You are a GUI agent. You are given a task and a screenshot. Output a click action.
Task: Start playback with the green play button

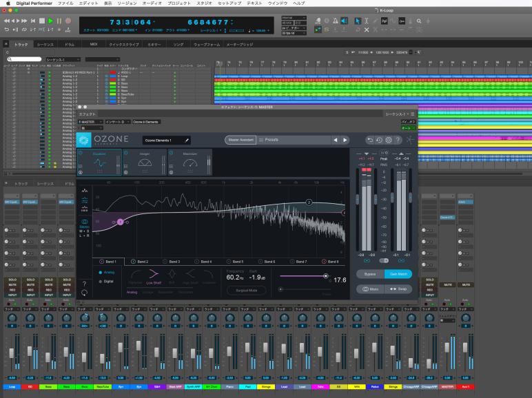click(x=50, y=21)
